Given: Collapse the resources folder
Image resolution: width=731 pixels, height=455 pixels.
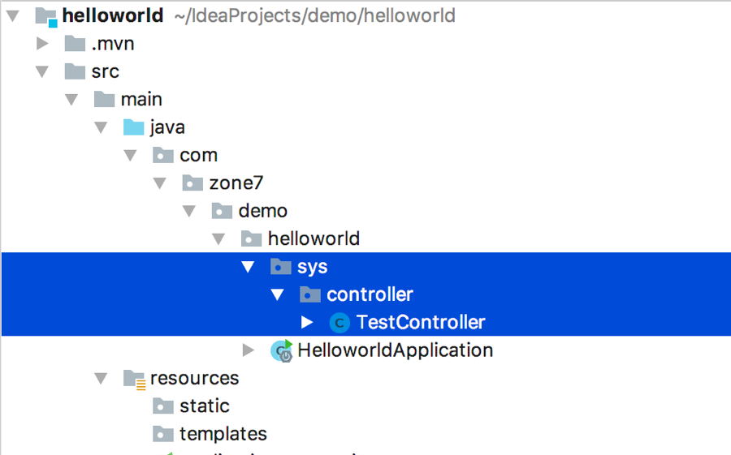Looking at the screenshot, I should click(x=101, y=379).
